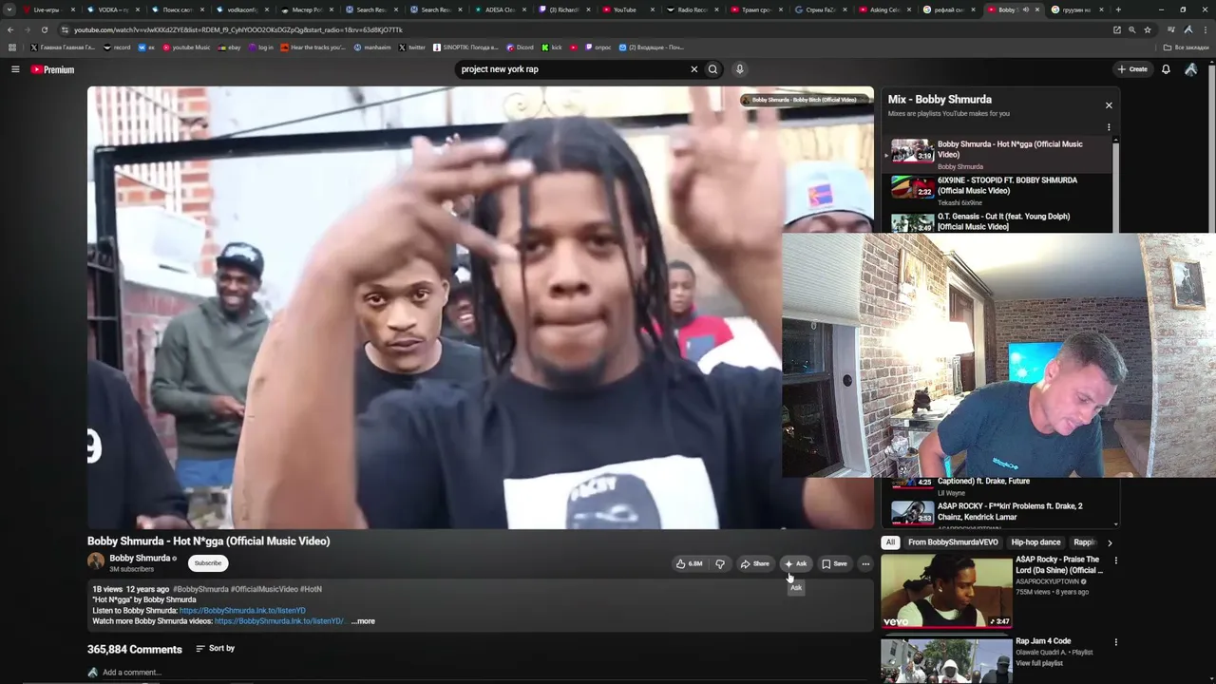Viewport: 1216px width, 684px height.
Task: Show more filter chips with arrow
Action: 1110,542
